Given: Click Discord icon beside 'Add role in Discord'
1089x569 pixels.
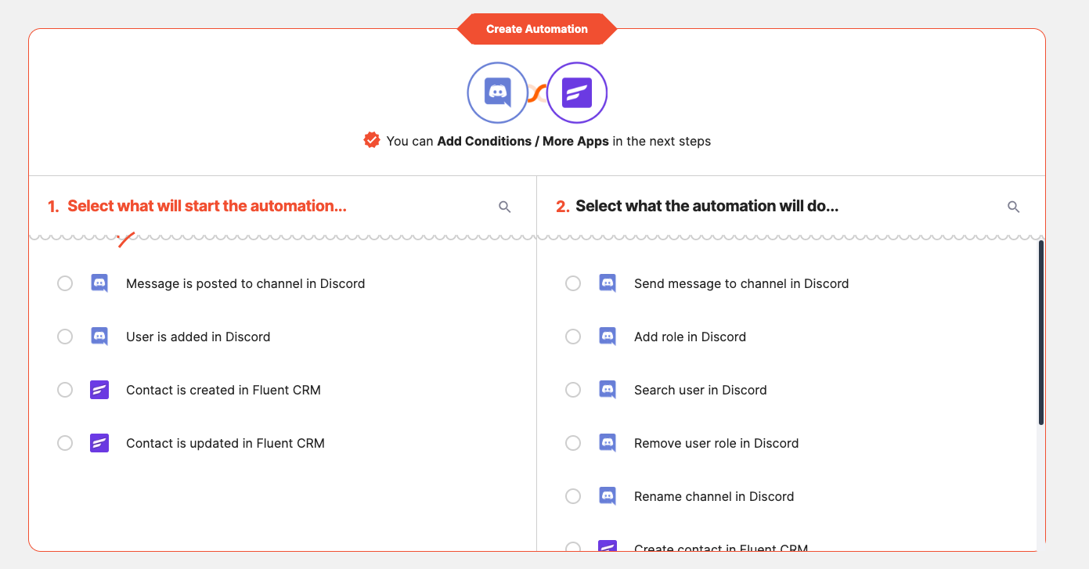Looking at the screenshot, I should coord(608,337).
